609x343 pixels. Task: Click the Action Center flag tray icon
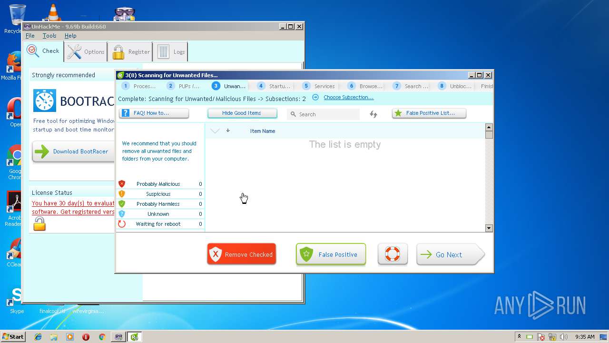pos(541,337)
